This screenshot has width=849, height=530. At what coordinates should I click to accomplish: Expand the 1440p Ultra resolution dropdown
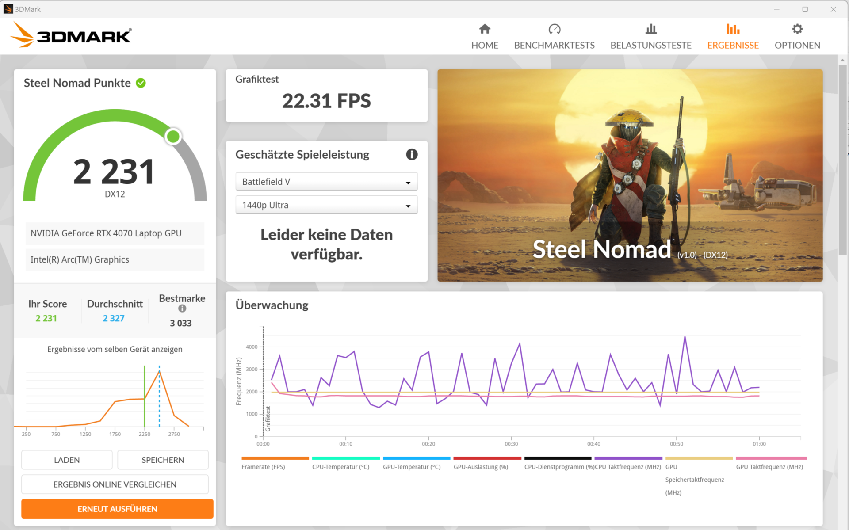(x=326, y=205)
